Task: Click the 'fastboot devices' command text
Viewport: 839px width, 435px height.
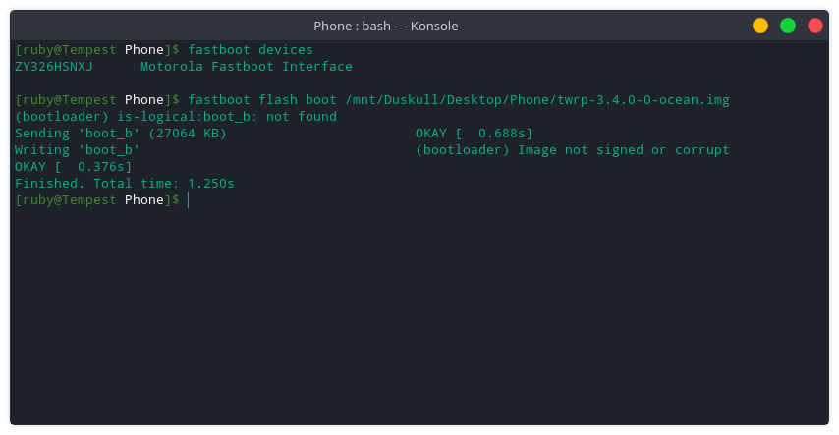Action: [x=250, y=50]
